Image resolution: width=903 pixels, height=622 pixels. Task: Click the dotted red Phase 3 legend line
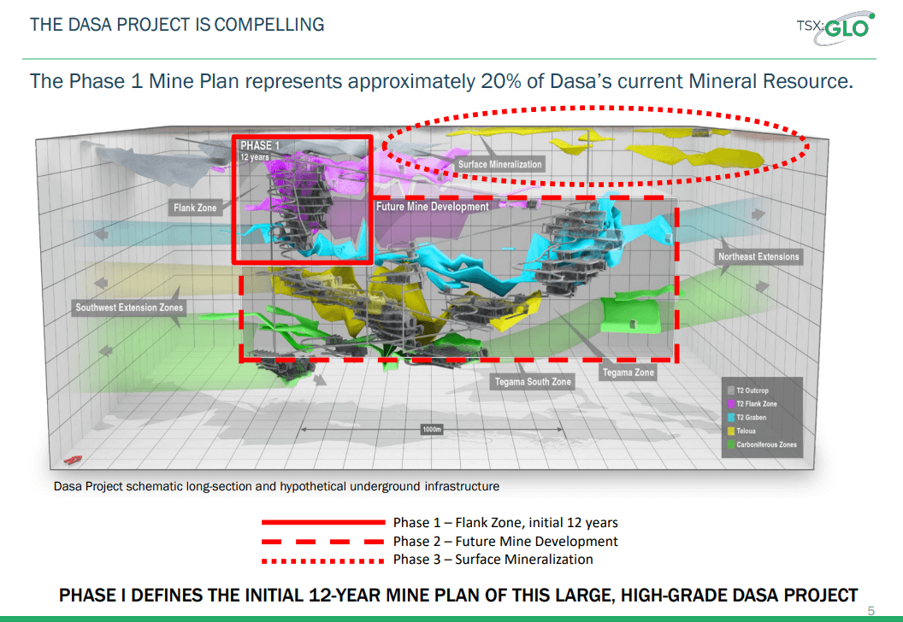pyautogui.click(x=323, y=560)
